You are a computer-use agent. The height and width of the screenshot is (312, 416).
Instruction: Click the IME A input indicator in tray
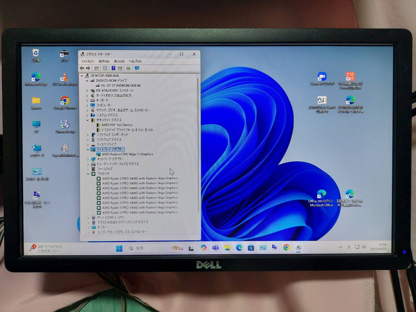(x=349, y=247)
